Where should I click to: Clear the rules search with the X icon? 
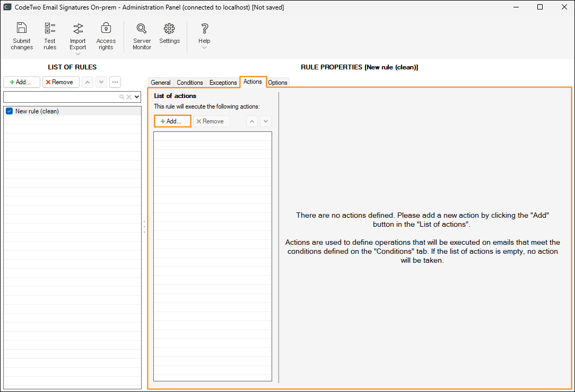click(x=128, y=97)
